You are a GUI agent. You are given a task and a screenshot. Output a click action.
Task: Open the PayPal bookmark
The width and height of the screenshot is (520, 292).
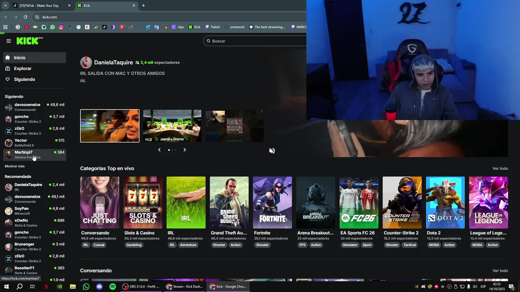click(70, 27)
